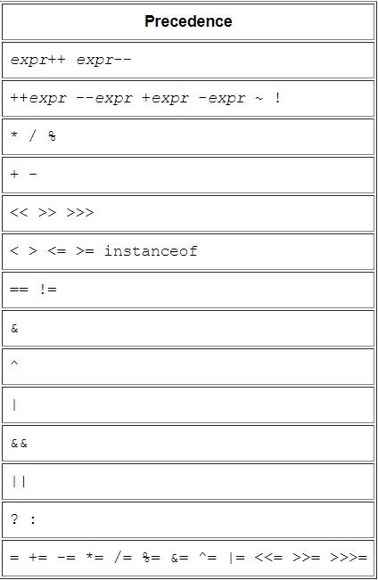Click the instanceof relational row
Viewport: 378px width, 580px height.
pos(188,251)
